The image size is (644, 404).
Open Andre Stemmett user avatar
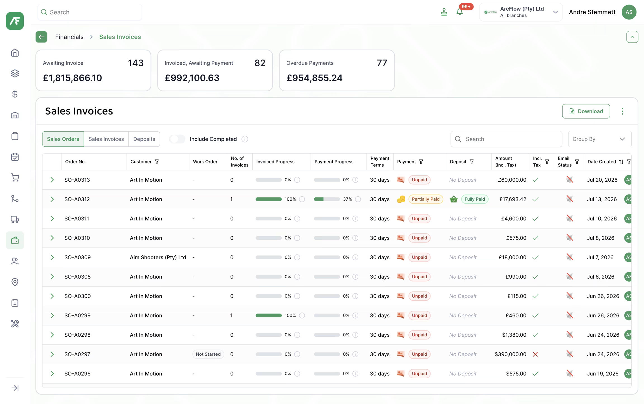click(629, 12)
